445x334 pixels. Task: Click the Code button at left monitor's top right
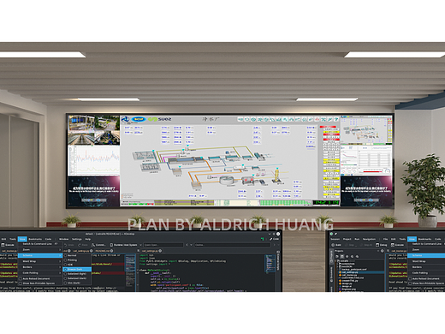click(x=274, y=239)
